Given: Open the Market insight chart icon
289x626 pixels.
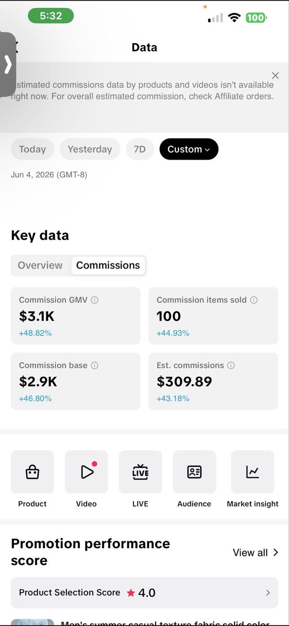Looking at the screenshot, I should 252,472.
